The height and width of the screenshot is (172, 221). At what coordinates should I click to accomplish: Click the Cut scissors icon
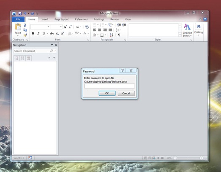coord(25,25)
